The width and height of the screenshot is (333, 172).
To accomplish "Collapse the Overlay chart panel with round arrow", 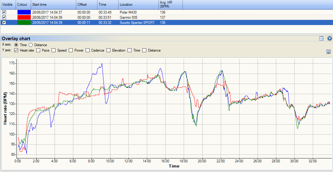I will click(329, 38).
